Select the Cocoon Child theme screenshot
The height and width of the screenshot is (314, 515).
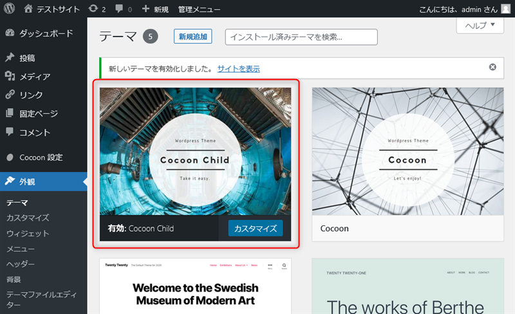[x=195, y=151]
